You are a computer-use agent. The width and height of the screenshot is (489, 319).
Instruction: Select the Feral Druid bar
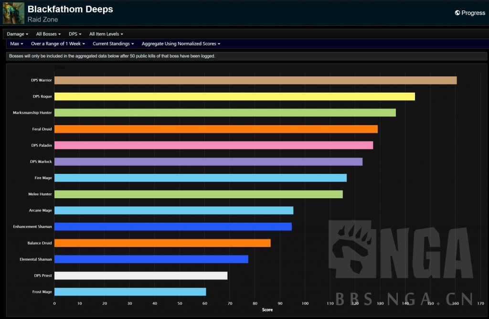click(x=216, y=129)
